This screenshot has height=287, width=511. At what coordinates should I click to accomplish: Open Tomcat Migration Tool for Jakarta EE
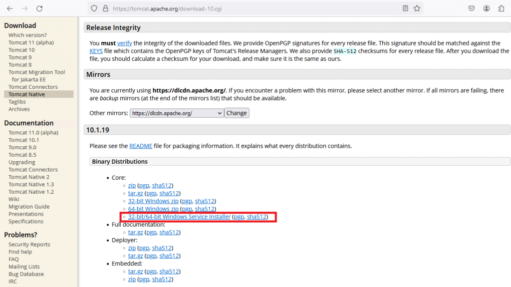[x=36, y=76]
